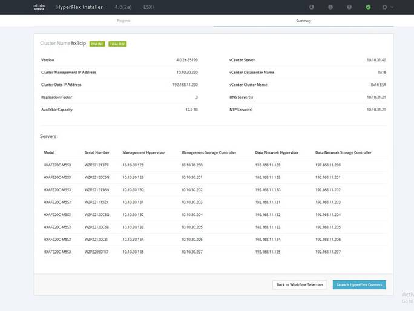Click the ESXi label in header
This screenshot has height=311, width=414.
pyautogui.click(x=149, y=7)
